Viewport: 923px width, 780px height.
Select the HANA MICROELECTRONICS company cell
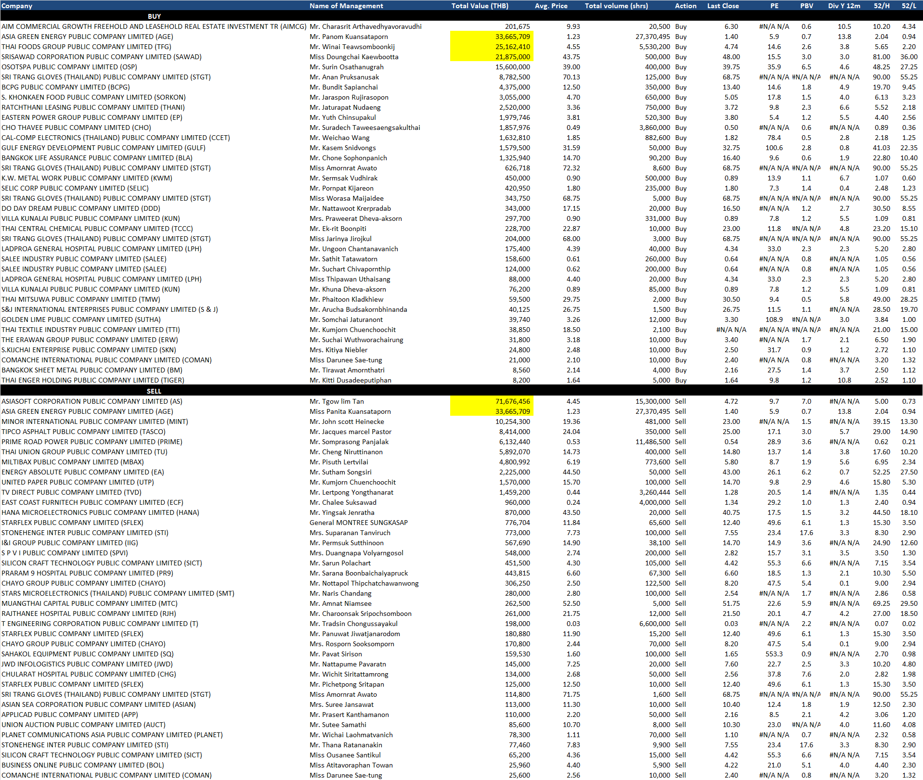click(x=100, y=512)
